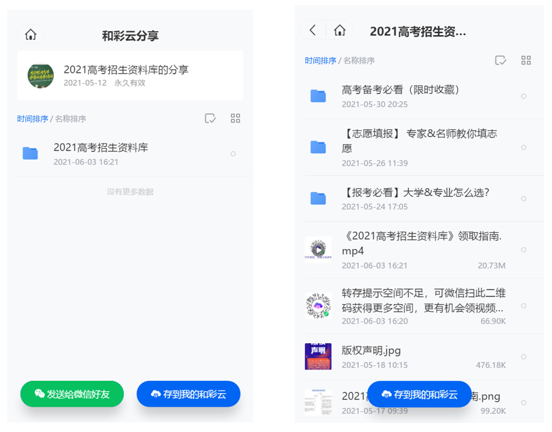
Task: Select the 版权声明.jpg file radio circle
Action: (x=523, y=357)
